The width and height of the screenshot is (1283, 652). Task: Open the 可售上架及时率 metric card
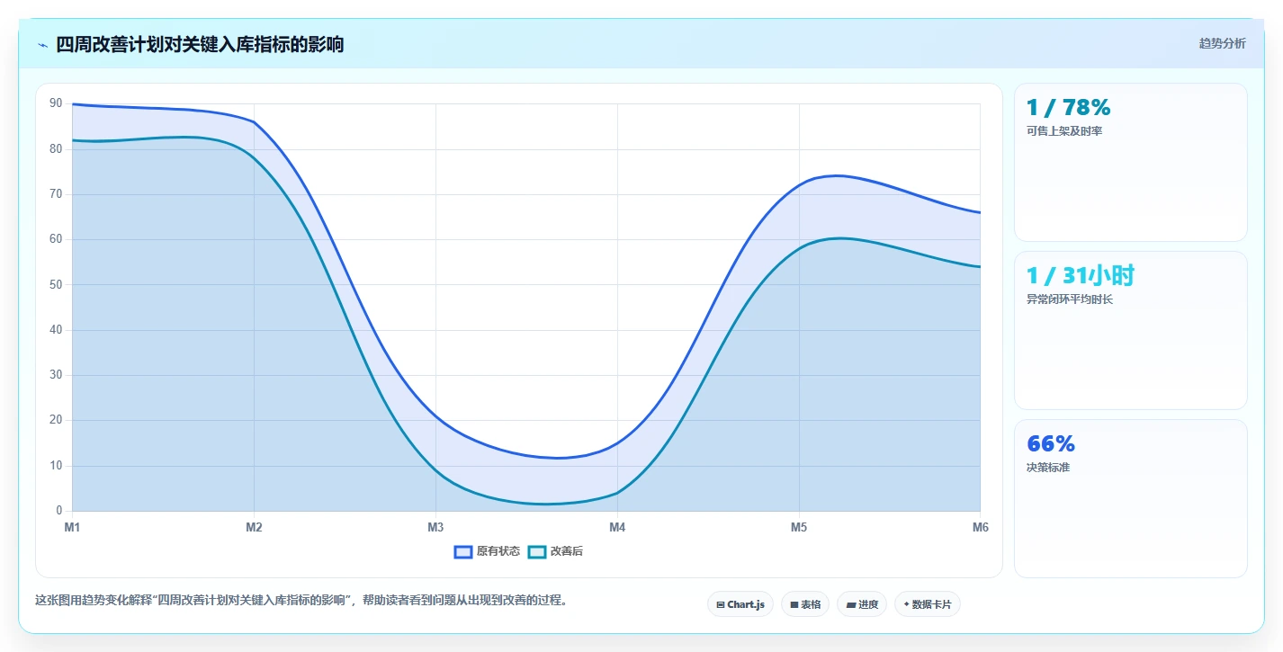(x=1131, y=162)
